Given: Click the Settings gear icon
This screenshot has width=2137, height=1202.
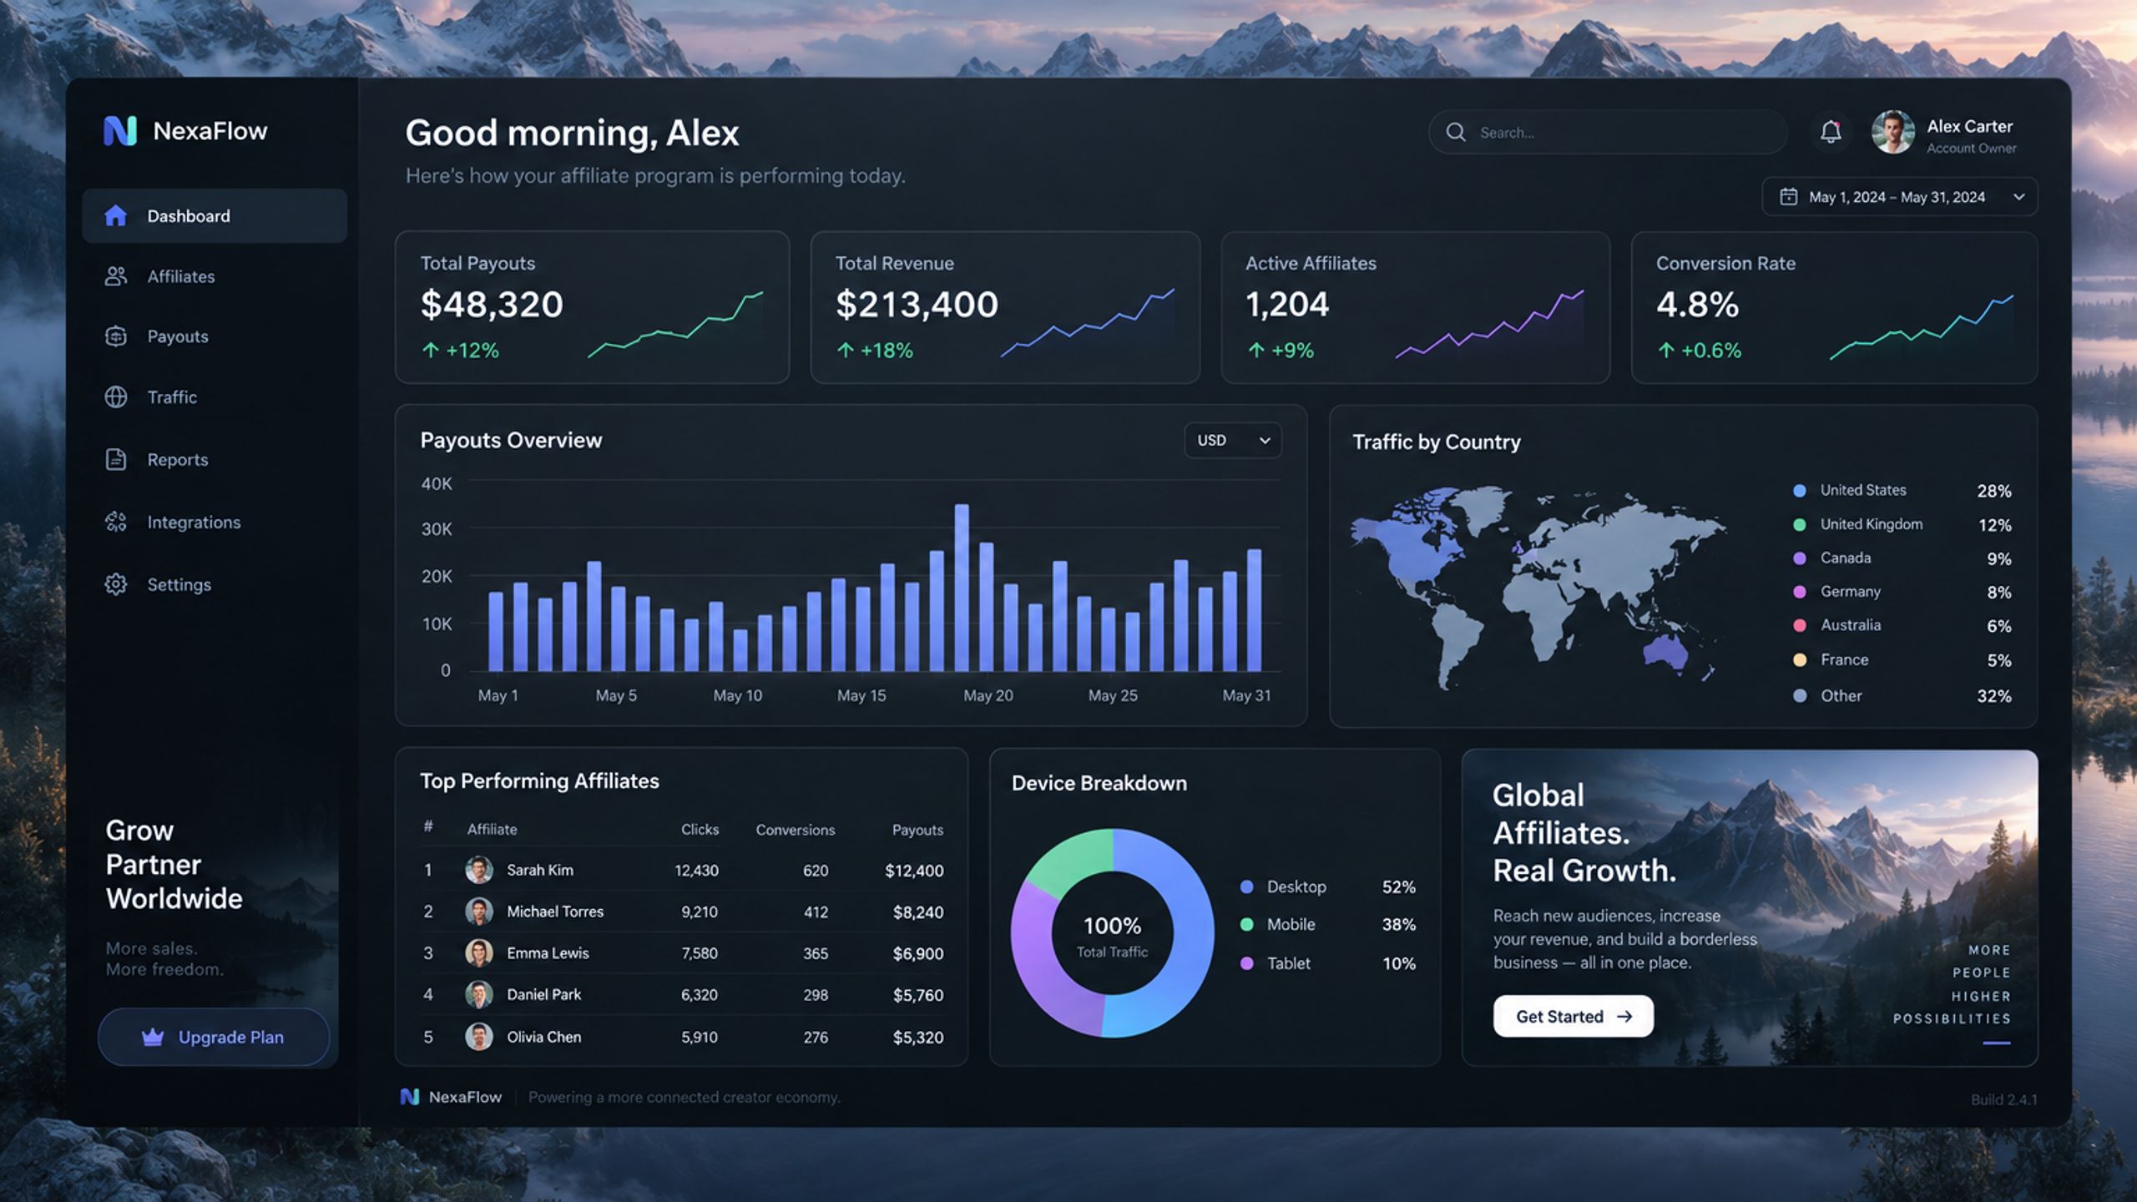Looking at the screenshot, I should point(115,584).
